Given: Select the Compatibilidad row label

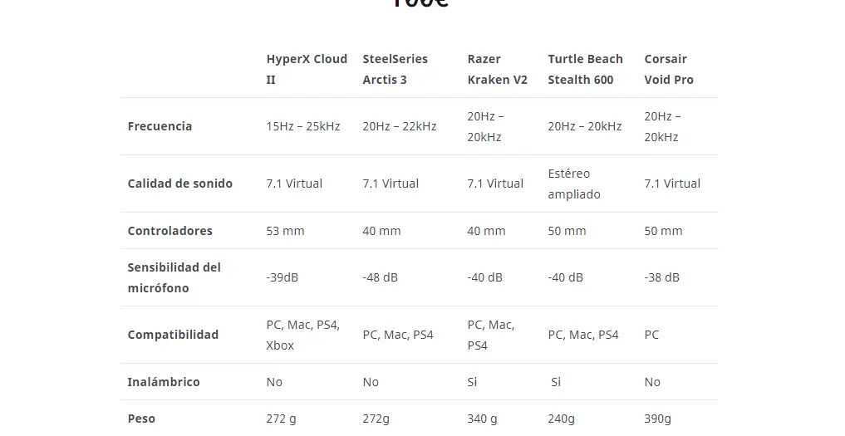Looking at the screenshot, I should coord(173,335).
